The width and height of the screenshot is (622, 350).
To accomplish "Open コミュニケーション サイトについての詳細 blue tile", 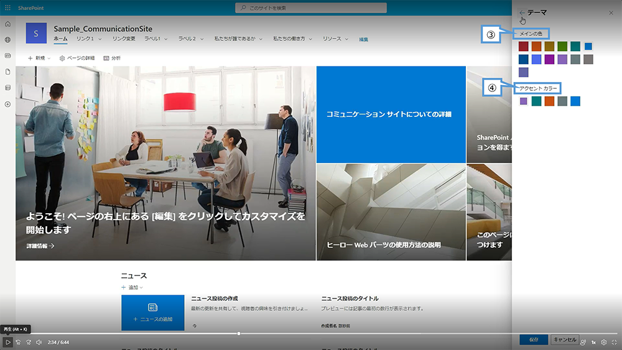I will pyautogui.click(x=391, y=114).
